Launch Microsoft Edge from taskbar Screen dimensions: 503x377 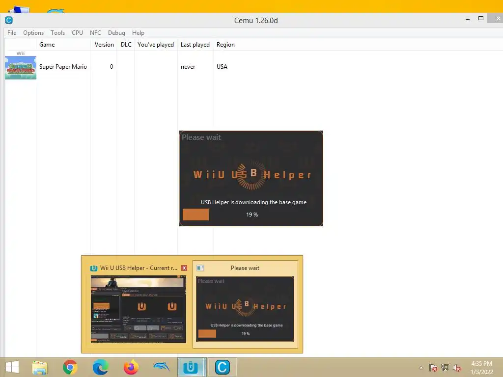coord(100,367)
